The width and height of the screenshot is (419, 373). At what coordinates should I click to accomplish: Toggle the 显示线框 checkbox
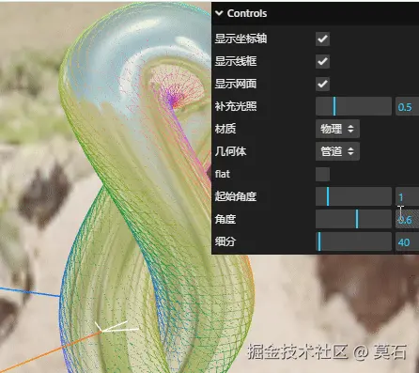click(x=322, y=61)
